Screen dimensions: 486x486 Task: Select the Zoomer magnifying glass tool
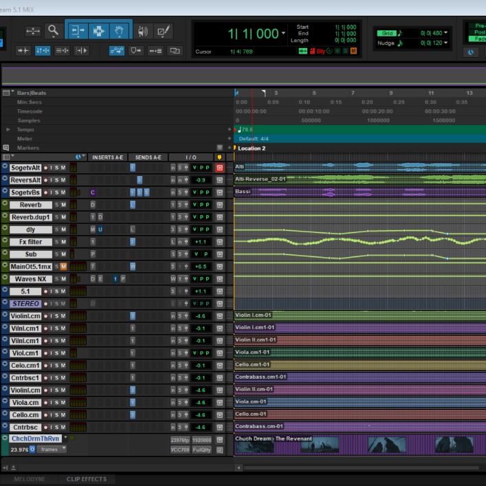click(x=53, y=30)
